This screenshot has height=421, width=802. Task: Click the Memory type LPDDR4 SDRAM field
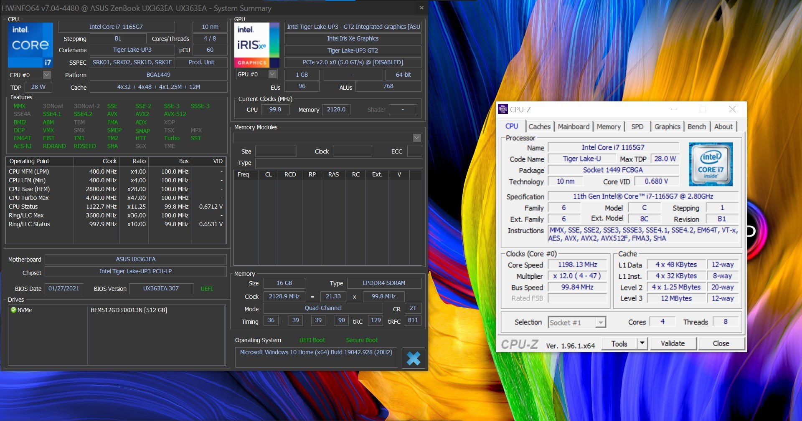coord(384,283)
